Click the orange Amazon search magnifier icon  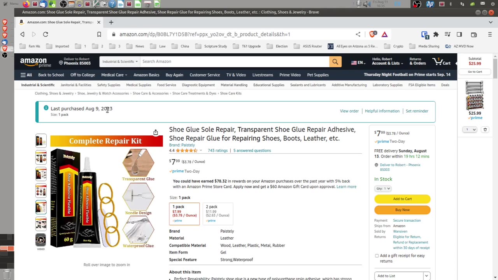[x=335, y=61]
